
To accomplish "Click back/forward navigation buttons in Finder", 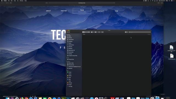I will [68, 32].
